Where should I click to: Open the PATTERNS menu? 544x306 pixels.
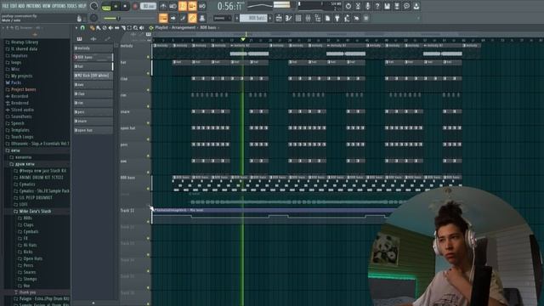coord(34,6)
